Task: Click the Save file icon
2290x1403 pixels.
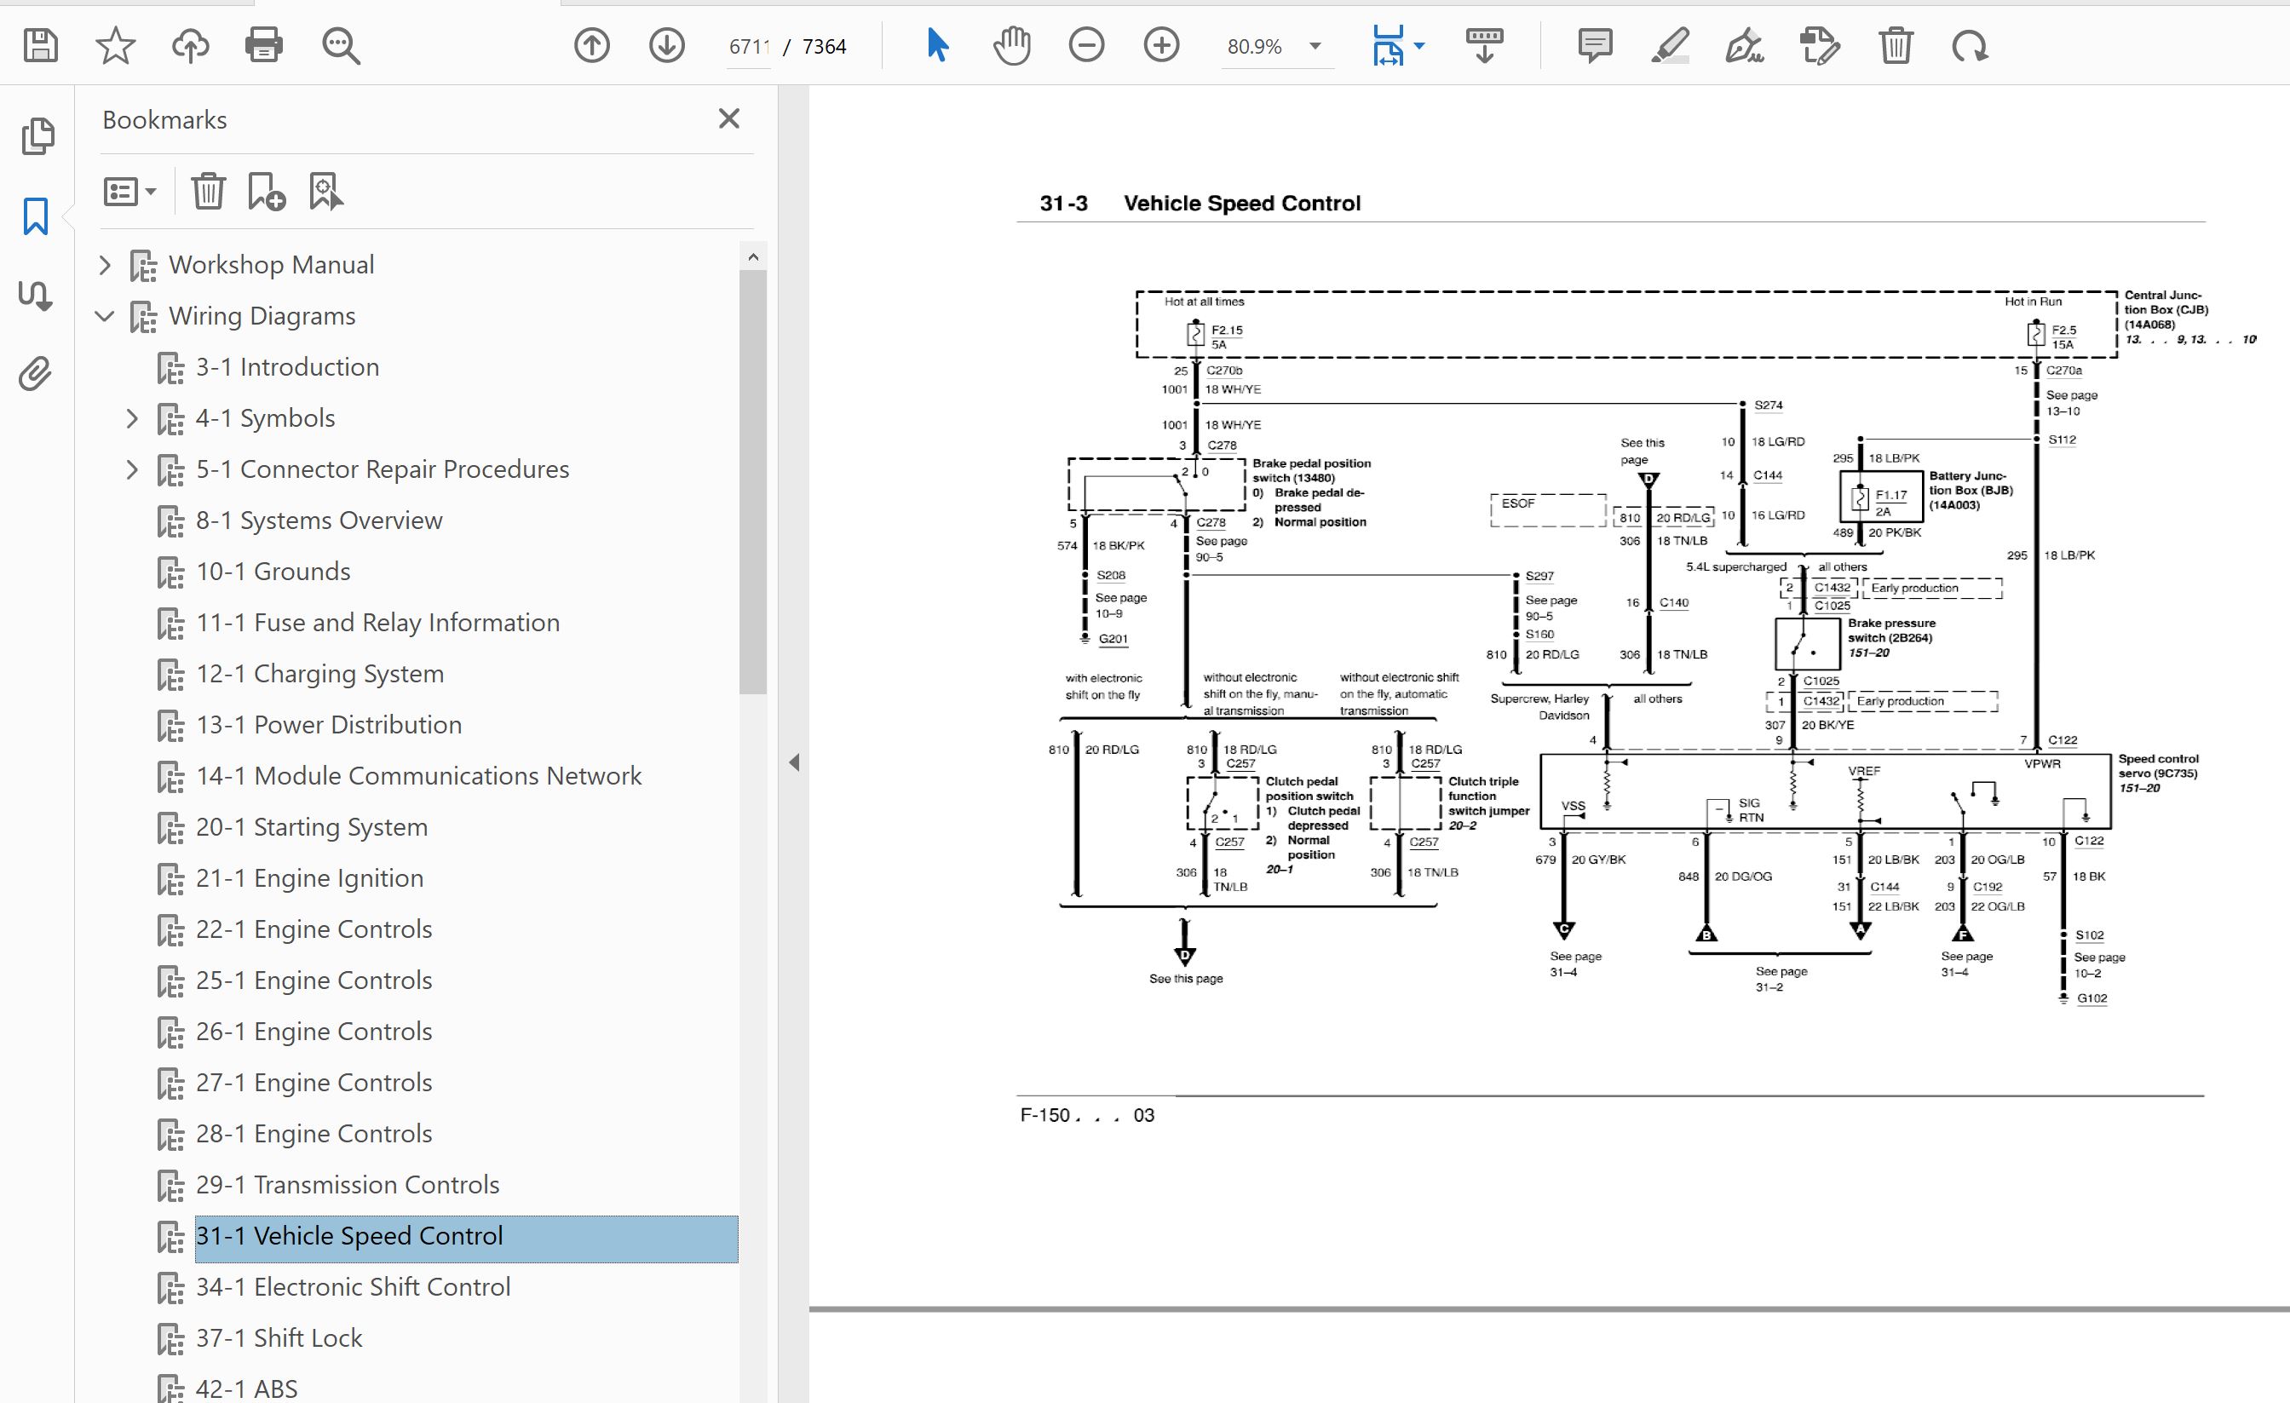Action: coord(40,44)
